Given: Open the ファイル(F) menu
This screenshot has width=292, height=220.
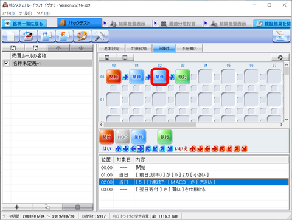Looking at the screenshot, I should tap(9, 13).
